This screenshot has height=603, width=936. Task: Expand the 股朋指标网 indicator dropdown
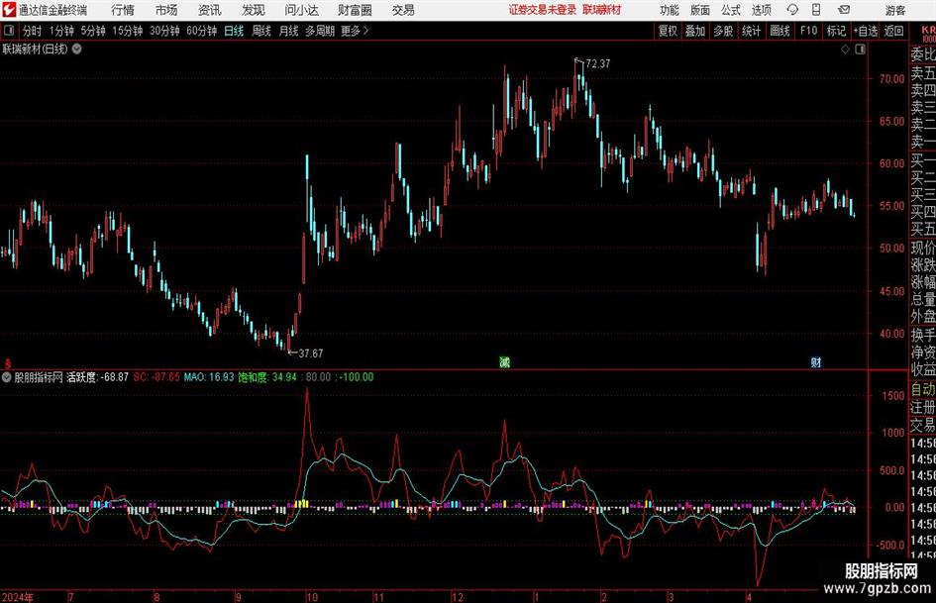click(x=7, y=377)
